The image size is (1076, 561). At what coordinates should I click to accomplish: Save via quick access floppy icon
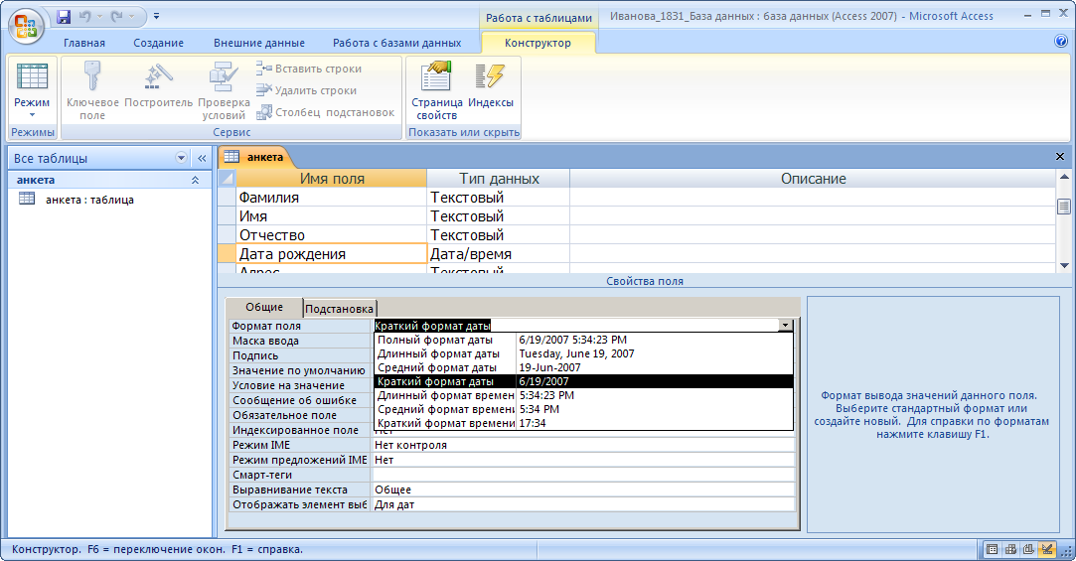coord(64,16)
